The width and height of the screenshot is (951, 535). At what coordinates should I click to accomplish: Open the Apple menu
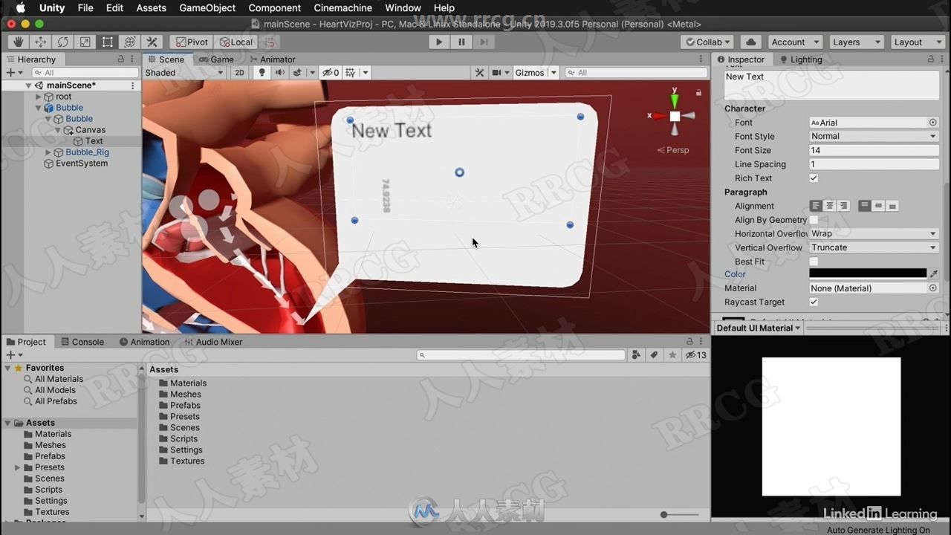pos(20,8)
